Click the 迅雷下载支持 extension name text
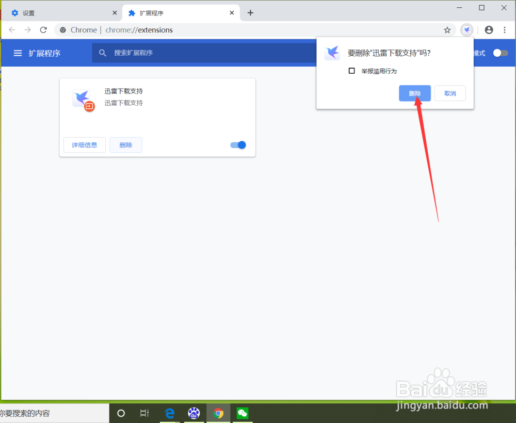Image resolution: width=516 pixels, height=423 pixels. pos(124,91)
